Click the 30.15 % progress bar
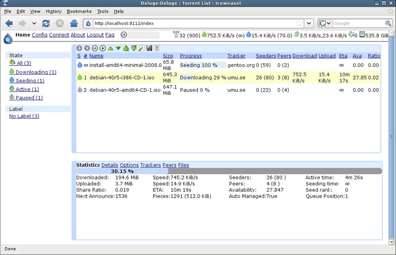The width and height of the screenshot is (396, 255). coord(229,171)
